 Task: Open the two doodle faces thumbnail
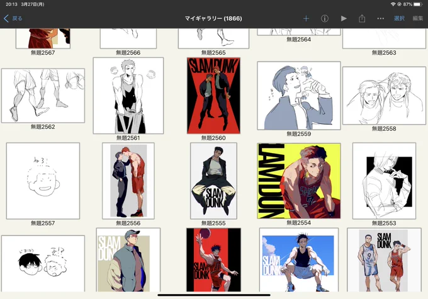point(43,264)
